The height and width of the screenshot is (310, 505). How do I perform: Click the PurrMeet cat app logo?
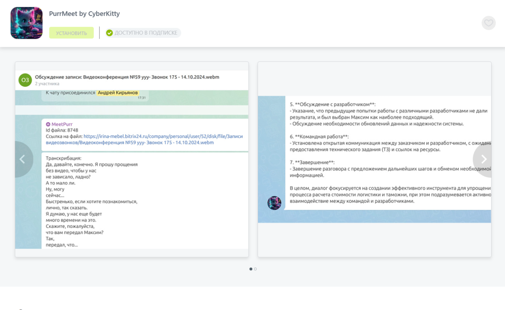tap(26, 23)
